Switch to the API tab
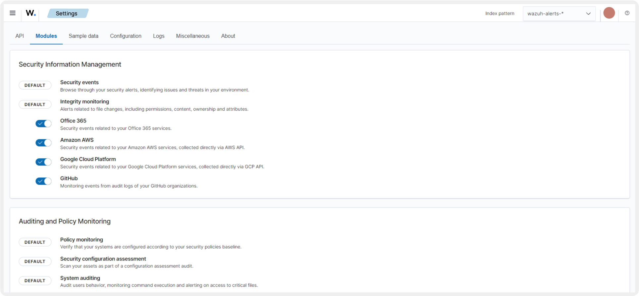Screen dimensions: 639x296 pos(20,36)
